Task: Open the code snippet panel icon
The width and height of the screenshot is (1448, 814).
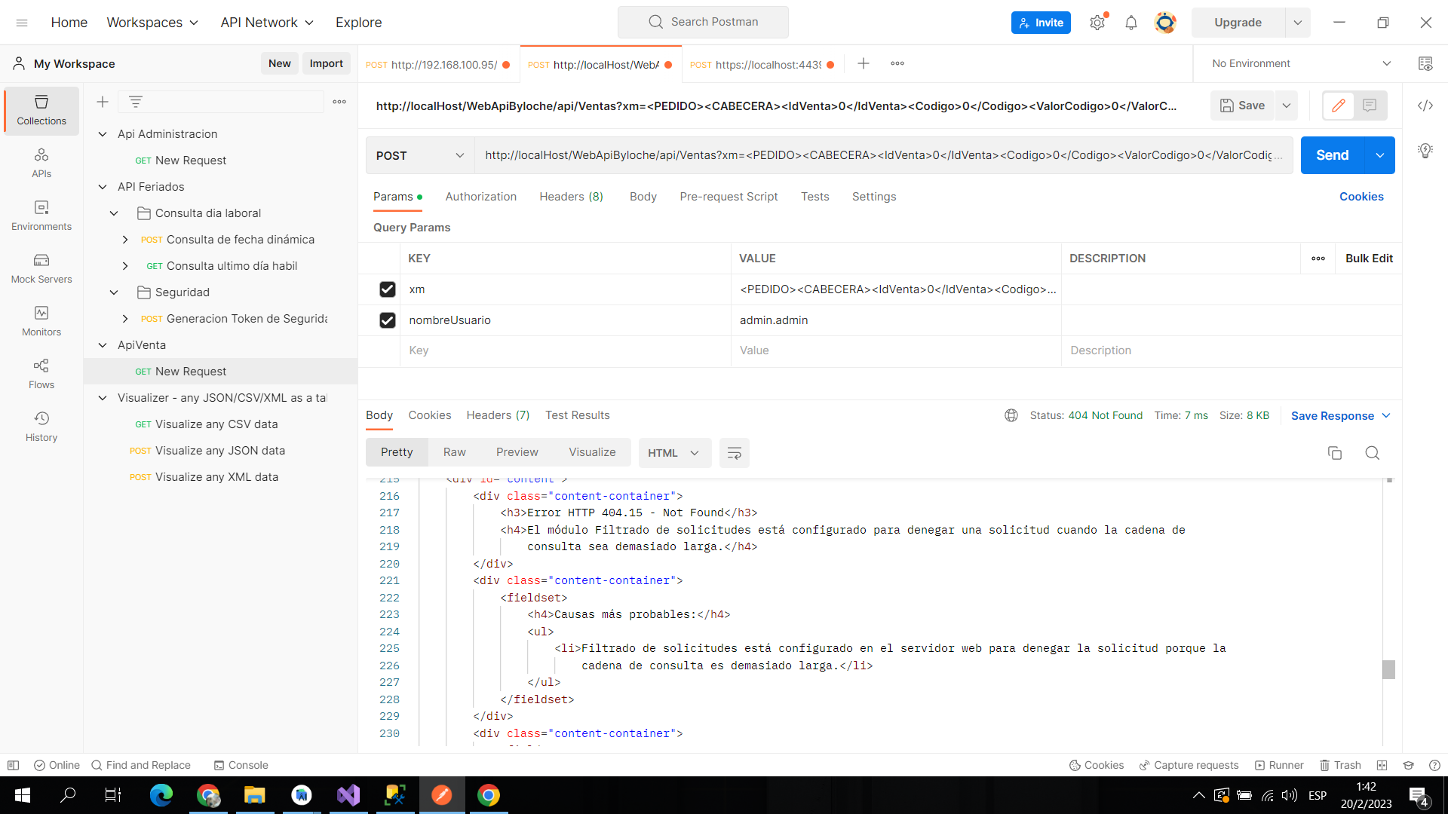Action: 1425,106
